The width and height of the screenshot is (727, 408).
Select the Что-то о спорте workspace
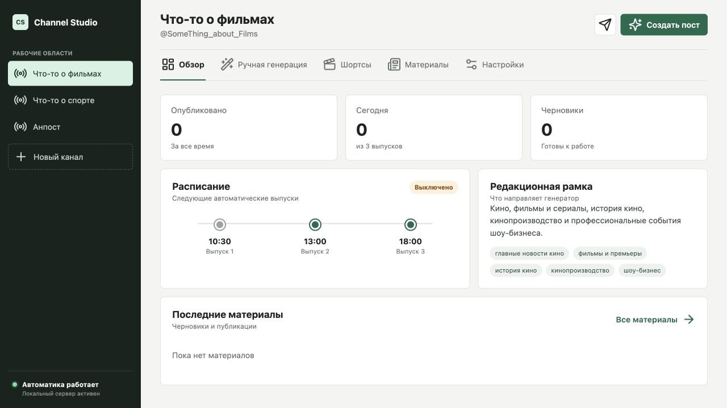point(70,100)
